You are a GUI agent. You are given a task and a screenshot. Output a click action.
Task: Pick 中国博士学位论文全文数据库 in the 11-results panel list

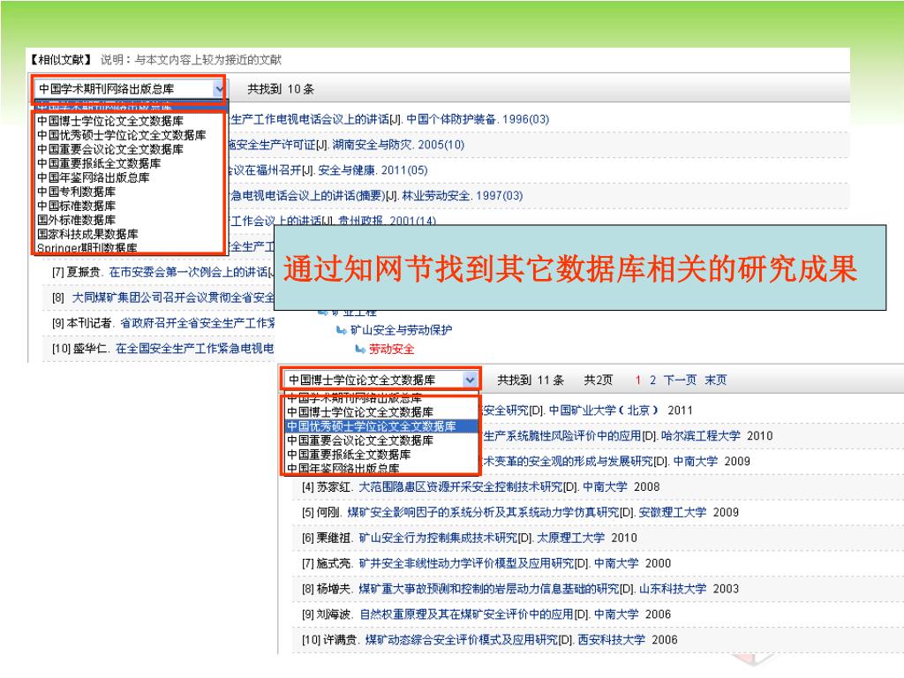(x=360, y=412)
